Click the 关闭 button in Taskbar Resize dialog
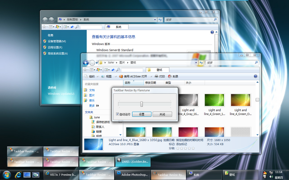The height and width of the screenshot is (180, 289). (x=162, y=114)
